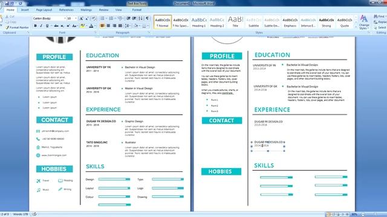Apply the No Spacing style
The width and height of the screenshot is (387, 217).
(x=180, y=22)
